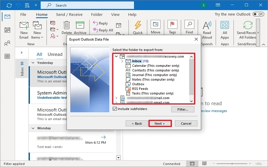The image size is (268, 167).
Task: Expand the Inbox folder in export tree
Action: (x=122, y=61)
